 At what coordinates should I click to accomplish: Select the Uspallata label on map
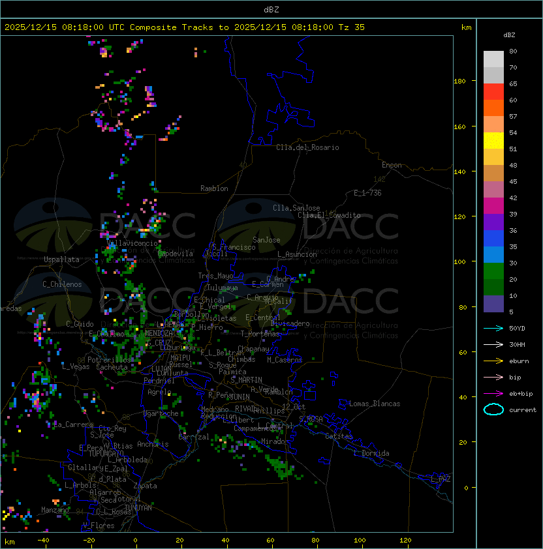pos(61,260)
